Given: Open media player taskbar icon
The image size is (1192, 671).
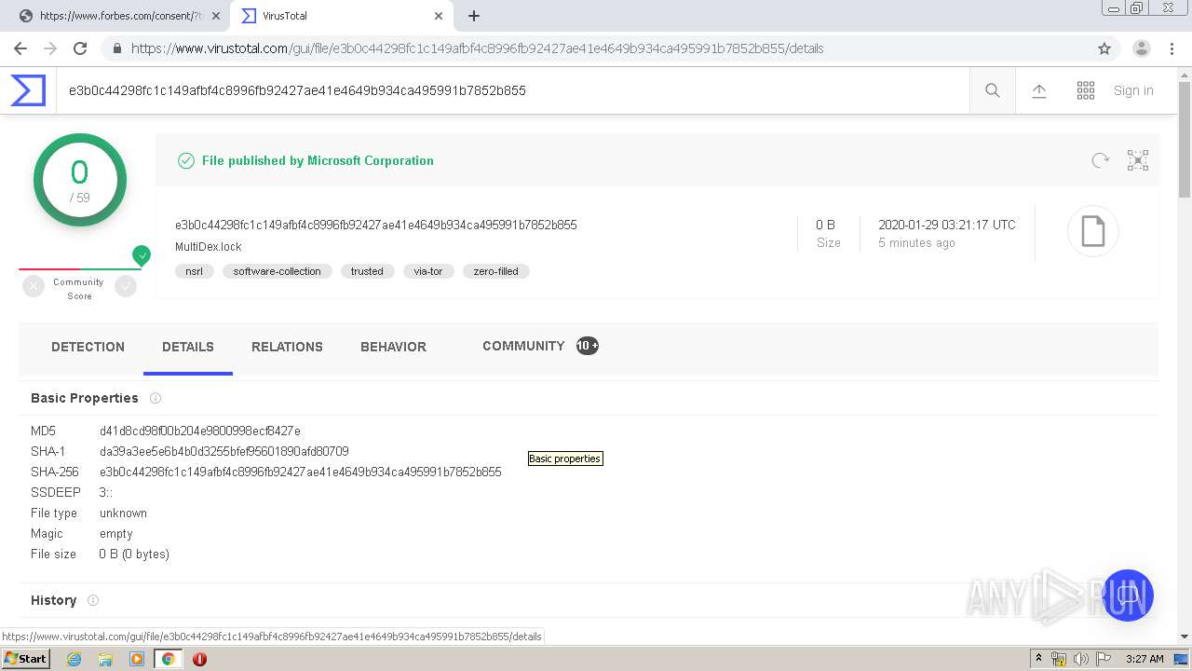Looking at the screenshot, I should coord(137,659).
